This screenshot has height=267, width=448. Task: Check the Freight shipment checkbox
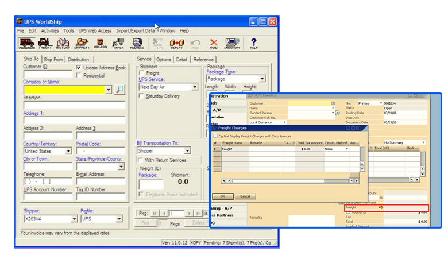point(141,73)
